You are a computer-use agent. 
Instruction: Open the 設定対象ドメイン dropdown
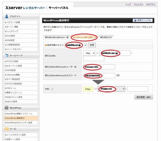76,45
